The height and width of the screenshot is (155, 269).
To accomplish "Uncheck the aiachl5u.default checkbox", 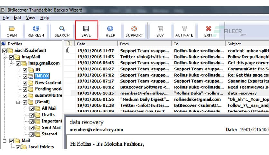I will (5, 51).
